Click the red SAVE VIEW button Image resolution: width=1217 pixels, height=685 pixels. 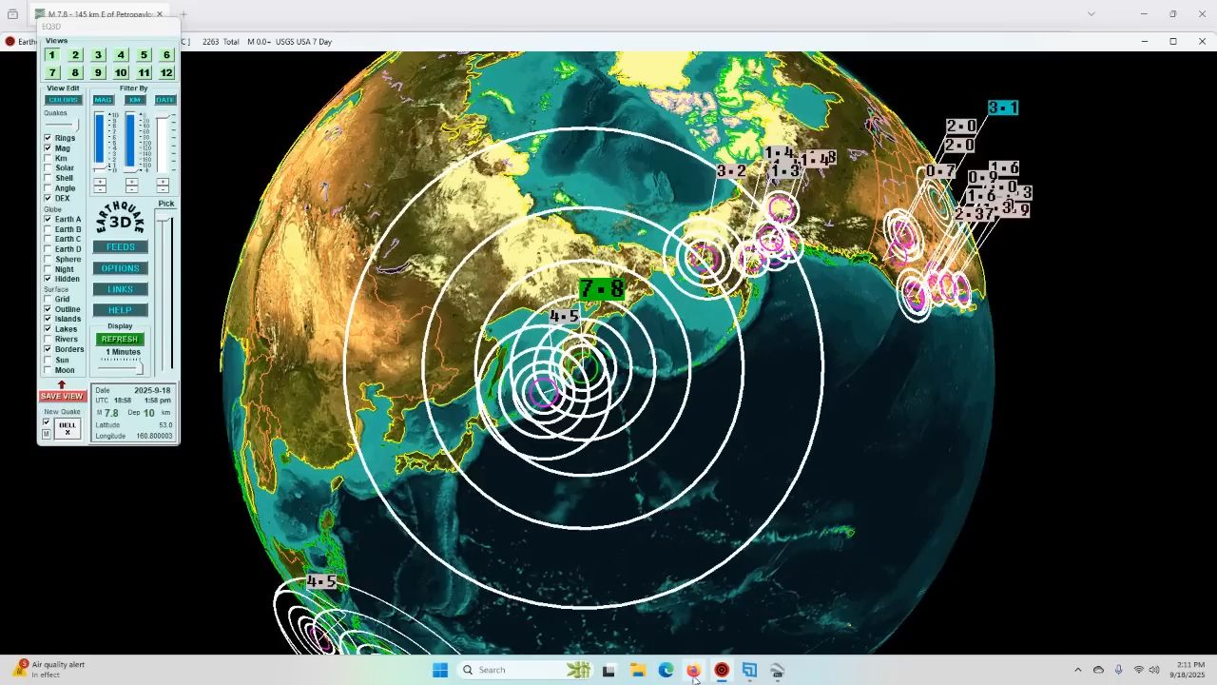coord(62,396)
